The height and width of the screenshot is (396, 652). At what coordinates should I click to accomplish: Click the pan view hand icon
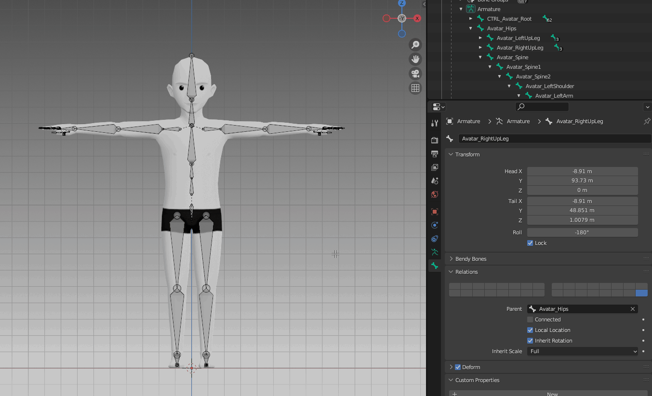415,59
